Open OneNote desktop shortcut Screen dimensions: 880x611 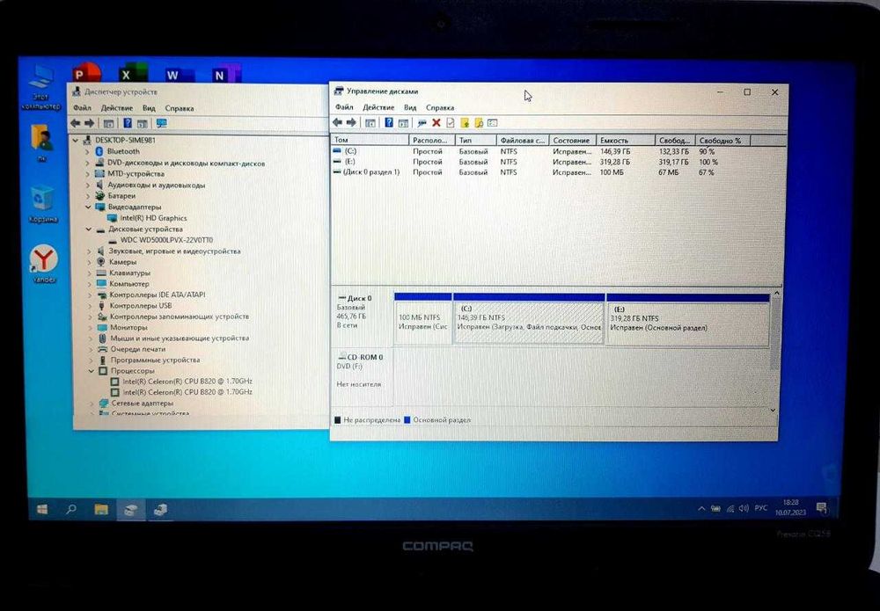[x=225, y=74]
